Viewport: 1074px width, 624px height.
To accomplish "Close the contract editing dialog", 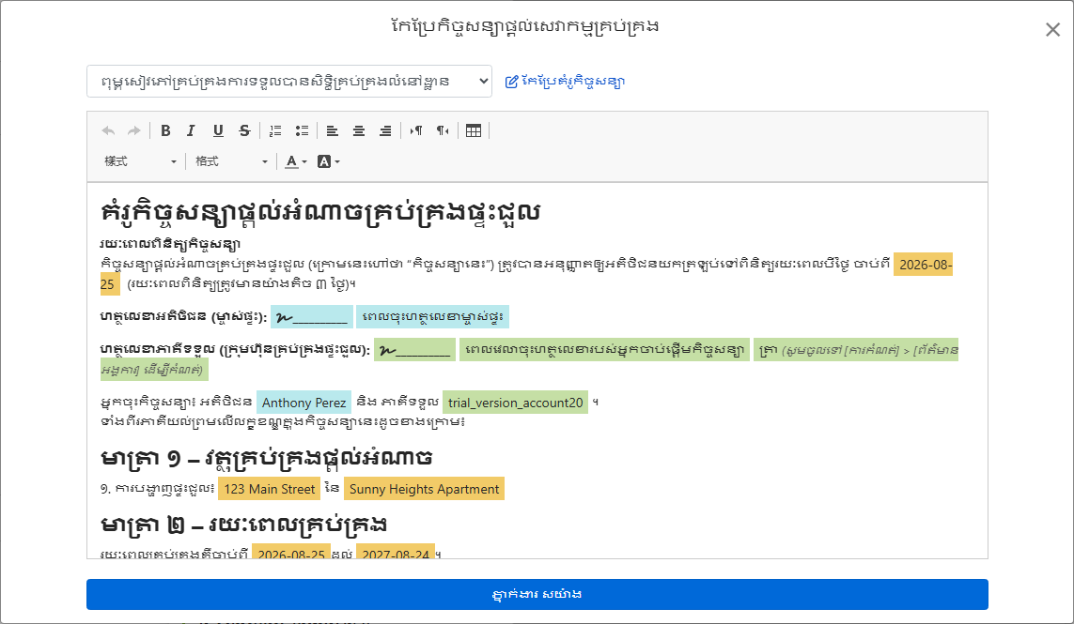I will tap(1052, 29).
